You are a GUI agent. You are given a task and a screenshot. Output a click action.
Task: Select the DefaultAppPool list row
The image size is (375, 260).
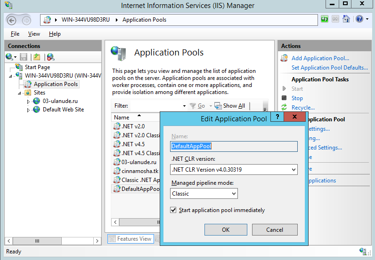[136, 189]
